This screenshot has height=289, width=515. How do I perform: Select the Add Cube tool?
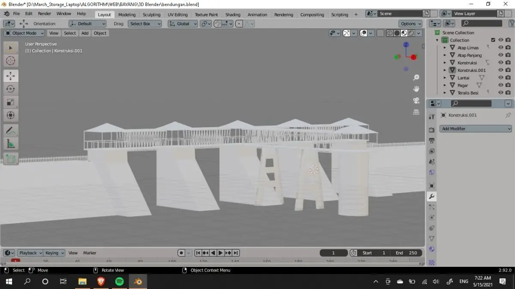tap(11, 159)
